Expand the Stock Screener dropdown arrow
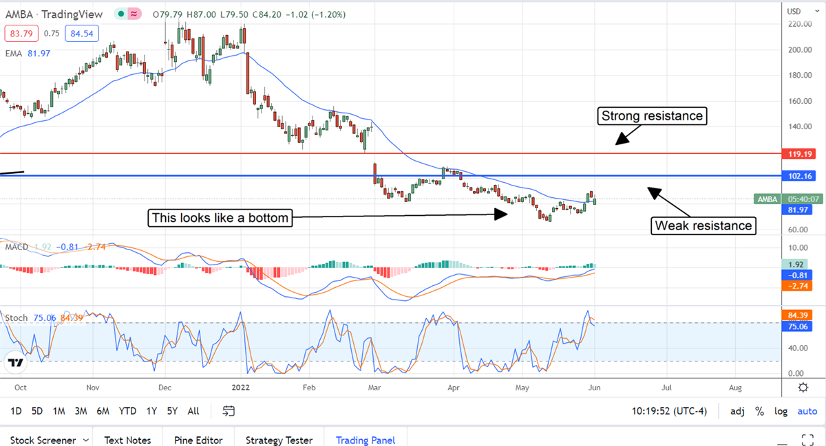 (x=86, y=440)
